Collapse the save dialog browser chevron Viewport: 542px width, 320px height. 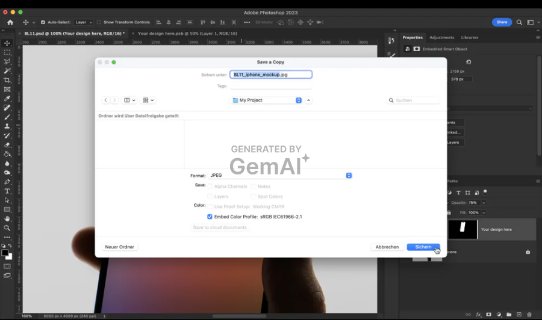click(308, 100)
